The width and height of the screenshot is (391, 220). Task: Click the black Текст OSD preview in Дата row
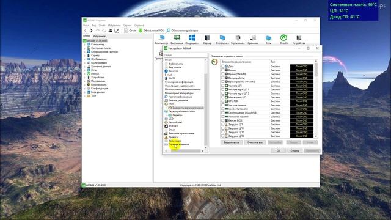click(302, 67)
